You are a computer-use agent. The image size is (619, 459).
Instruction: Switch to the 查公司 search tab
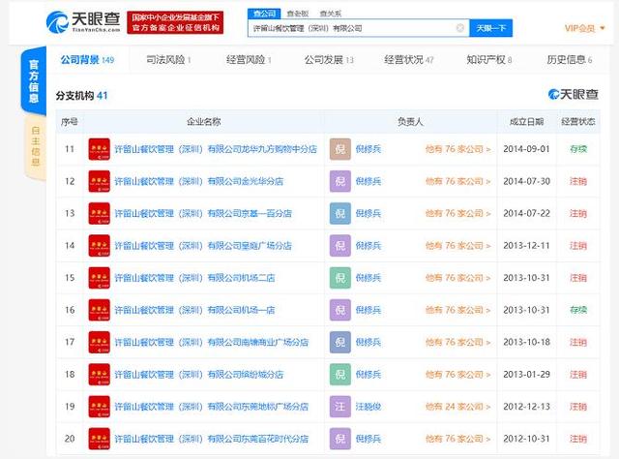click(x=264, y=14)
